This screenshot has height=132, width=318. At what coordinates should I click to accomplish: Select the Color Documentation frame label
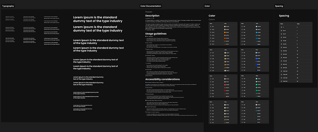click(x=151, y=6)
